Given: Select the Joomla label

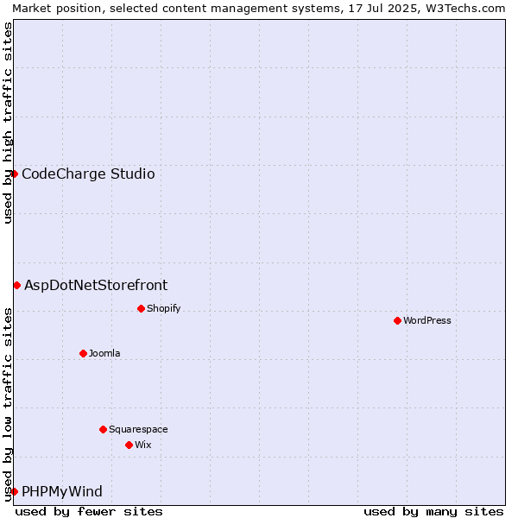Looking at the screenshot, I should [104, 353].
